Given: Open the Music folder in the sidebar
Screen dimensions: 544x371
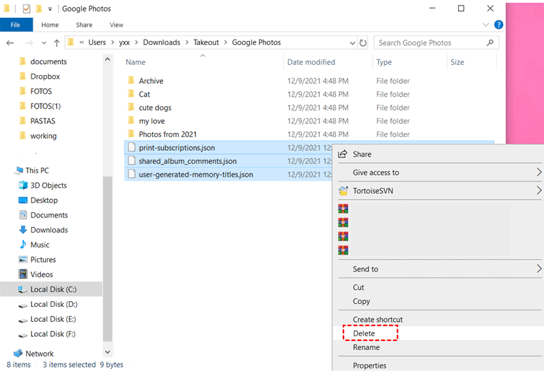Looking at the screenshot, I should click(40, 245).
